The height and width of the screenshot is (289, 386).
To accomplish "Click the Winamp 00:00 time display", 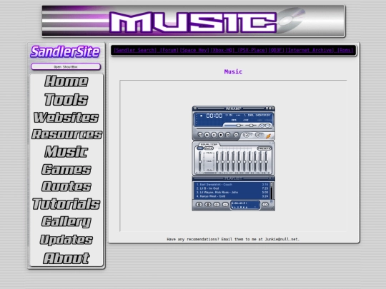I will tap(214, 116).
